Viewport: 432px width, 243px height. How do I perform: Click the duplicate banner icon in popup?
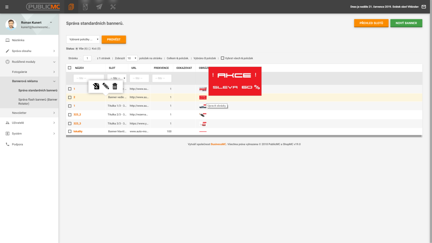pos(96,86)
